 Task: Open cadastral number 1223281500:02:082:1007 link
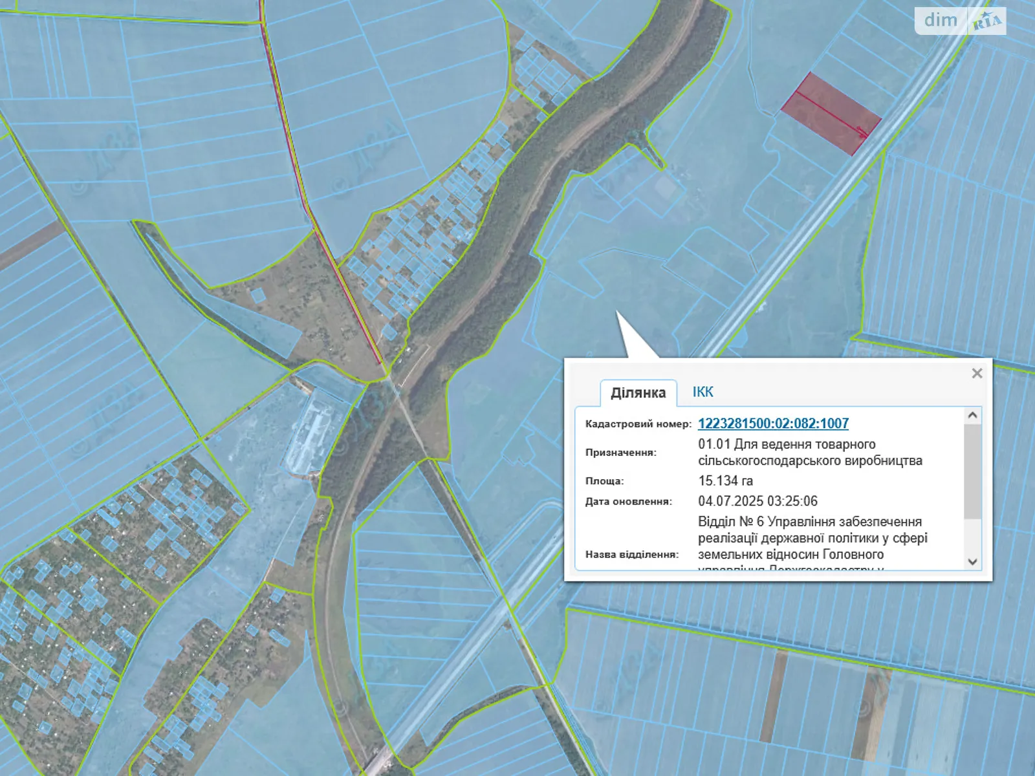pyautogui.click(x=773, y=424)
